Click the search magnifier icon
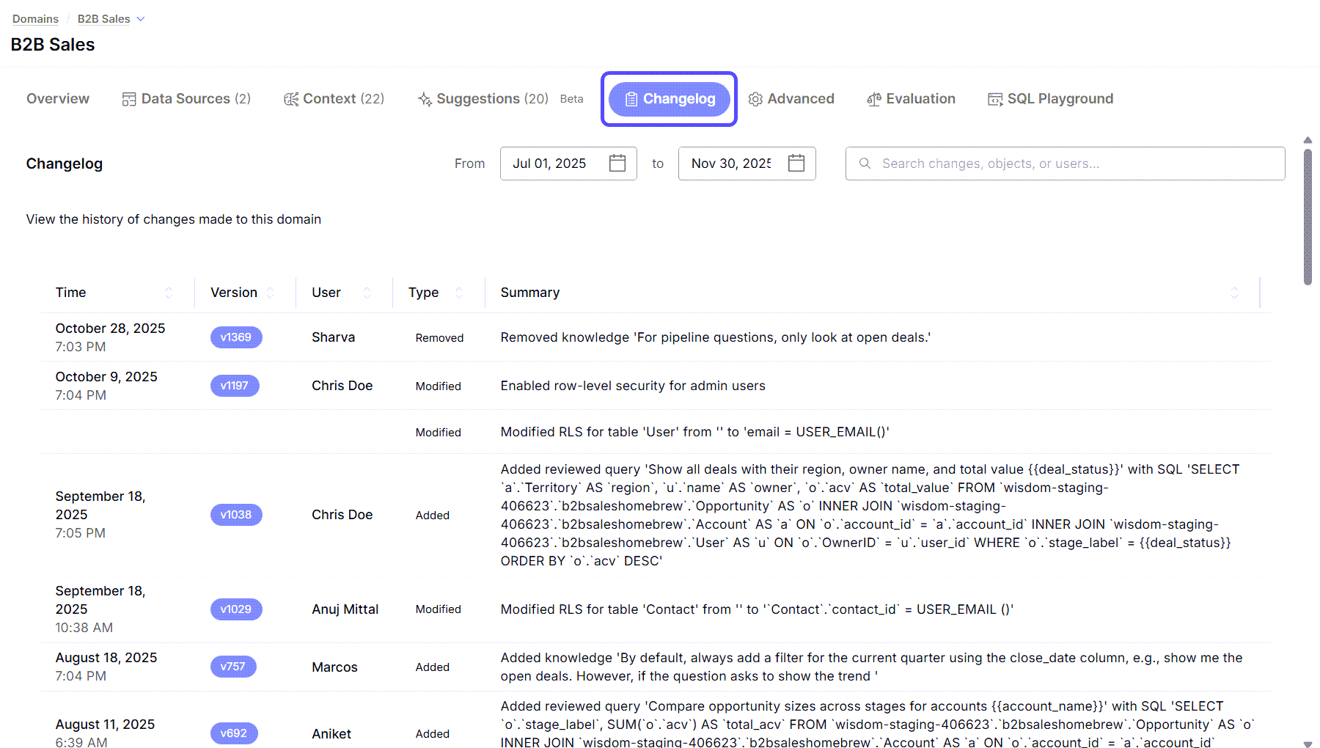This screenshot has height=748, width=1320. coord(865,164)
